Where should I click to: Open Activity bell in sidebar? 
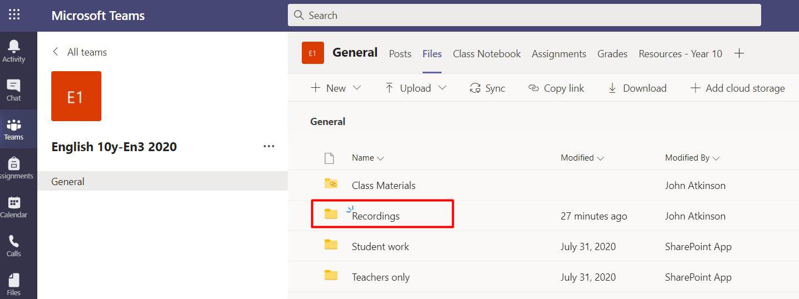[x=14, y=51]
